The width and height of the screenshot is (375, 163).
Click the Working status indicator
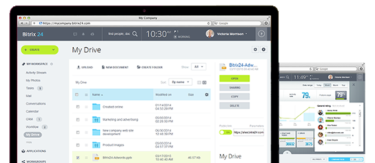(182, 37)
